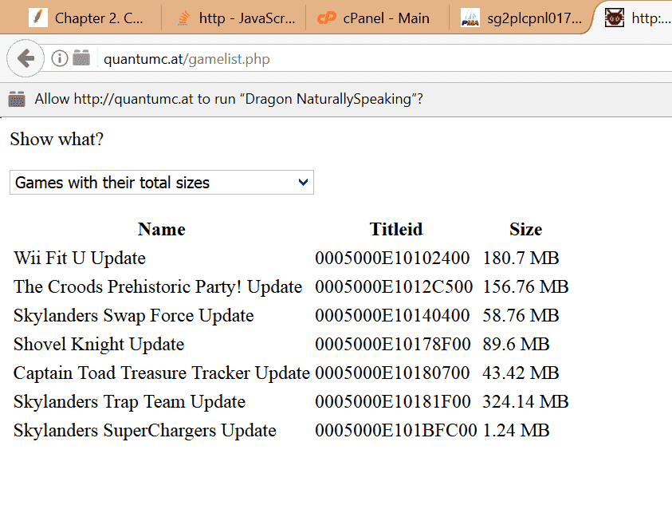Click title ID 0005000E1012C500

coord(394,286)
